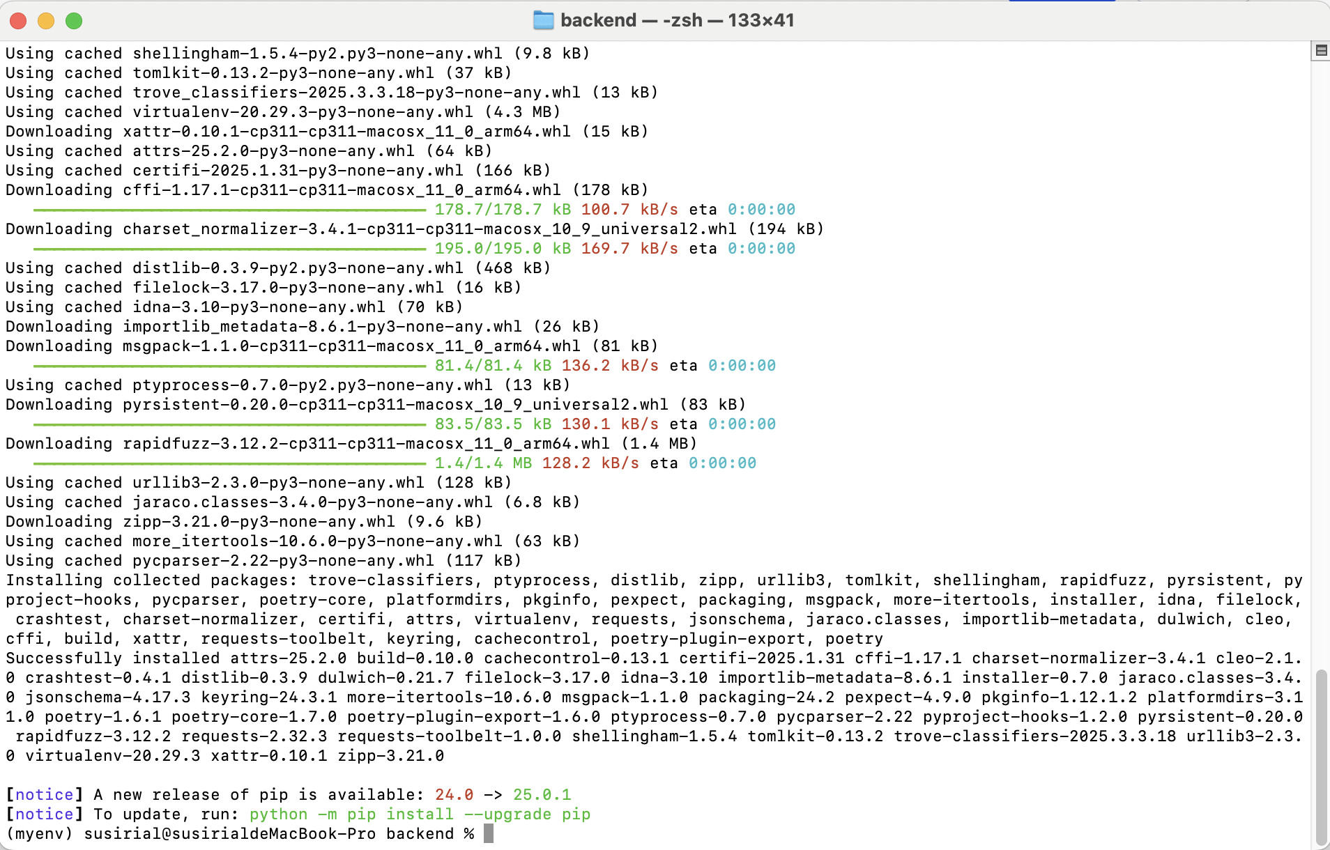Click the split pane icon above scrollbar
The image size is (1330, 850).
point(1320,50)
